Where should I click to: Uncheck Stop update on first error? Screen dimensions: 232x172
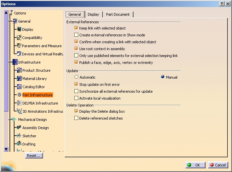click(76, 84)
